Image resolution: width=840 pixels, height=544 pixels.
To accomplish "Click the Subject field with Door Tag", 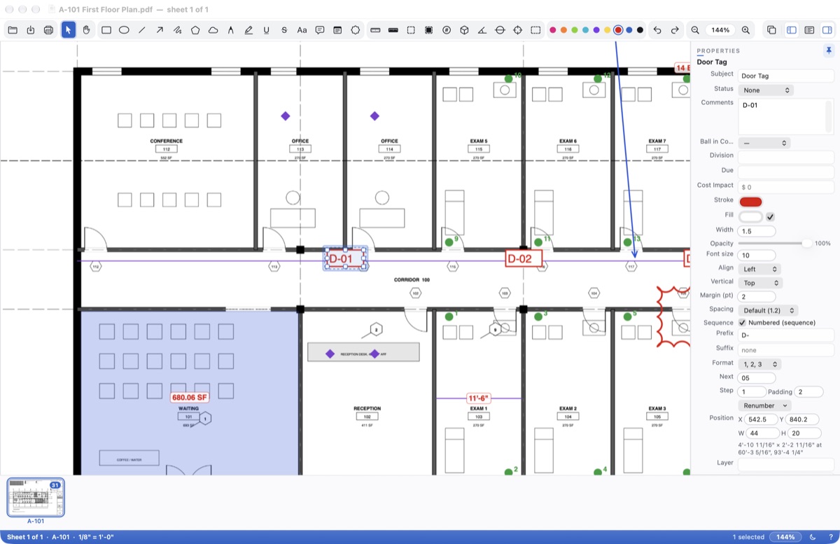I will point(786,76).
